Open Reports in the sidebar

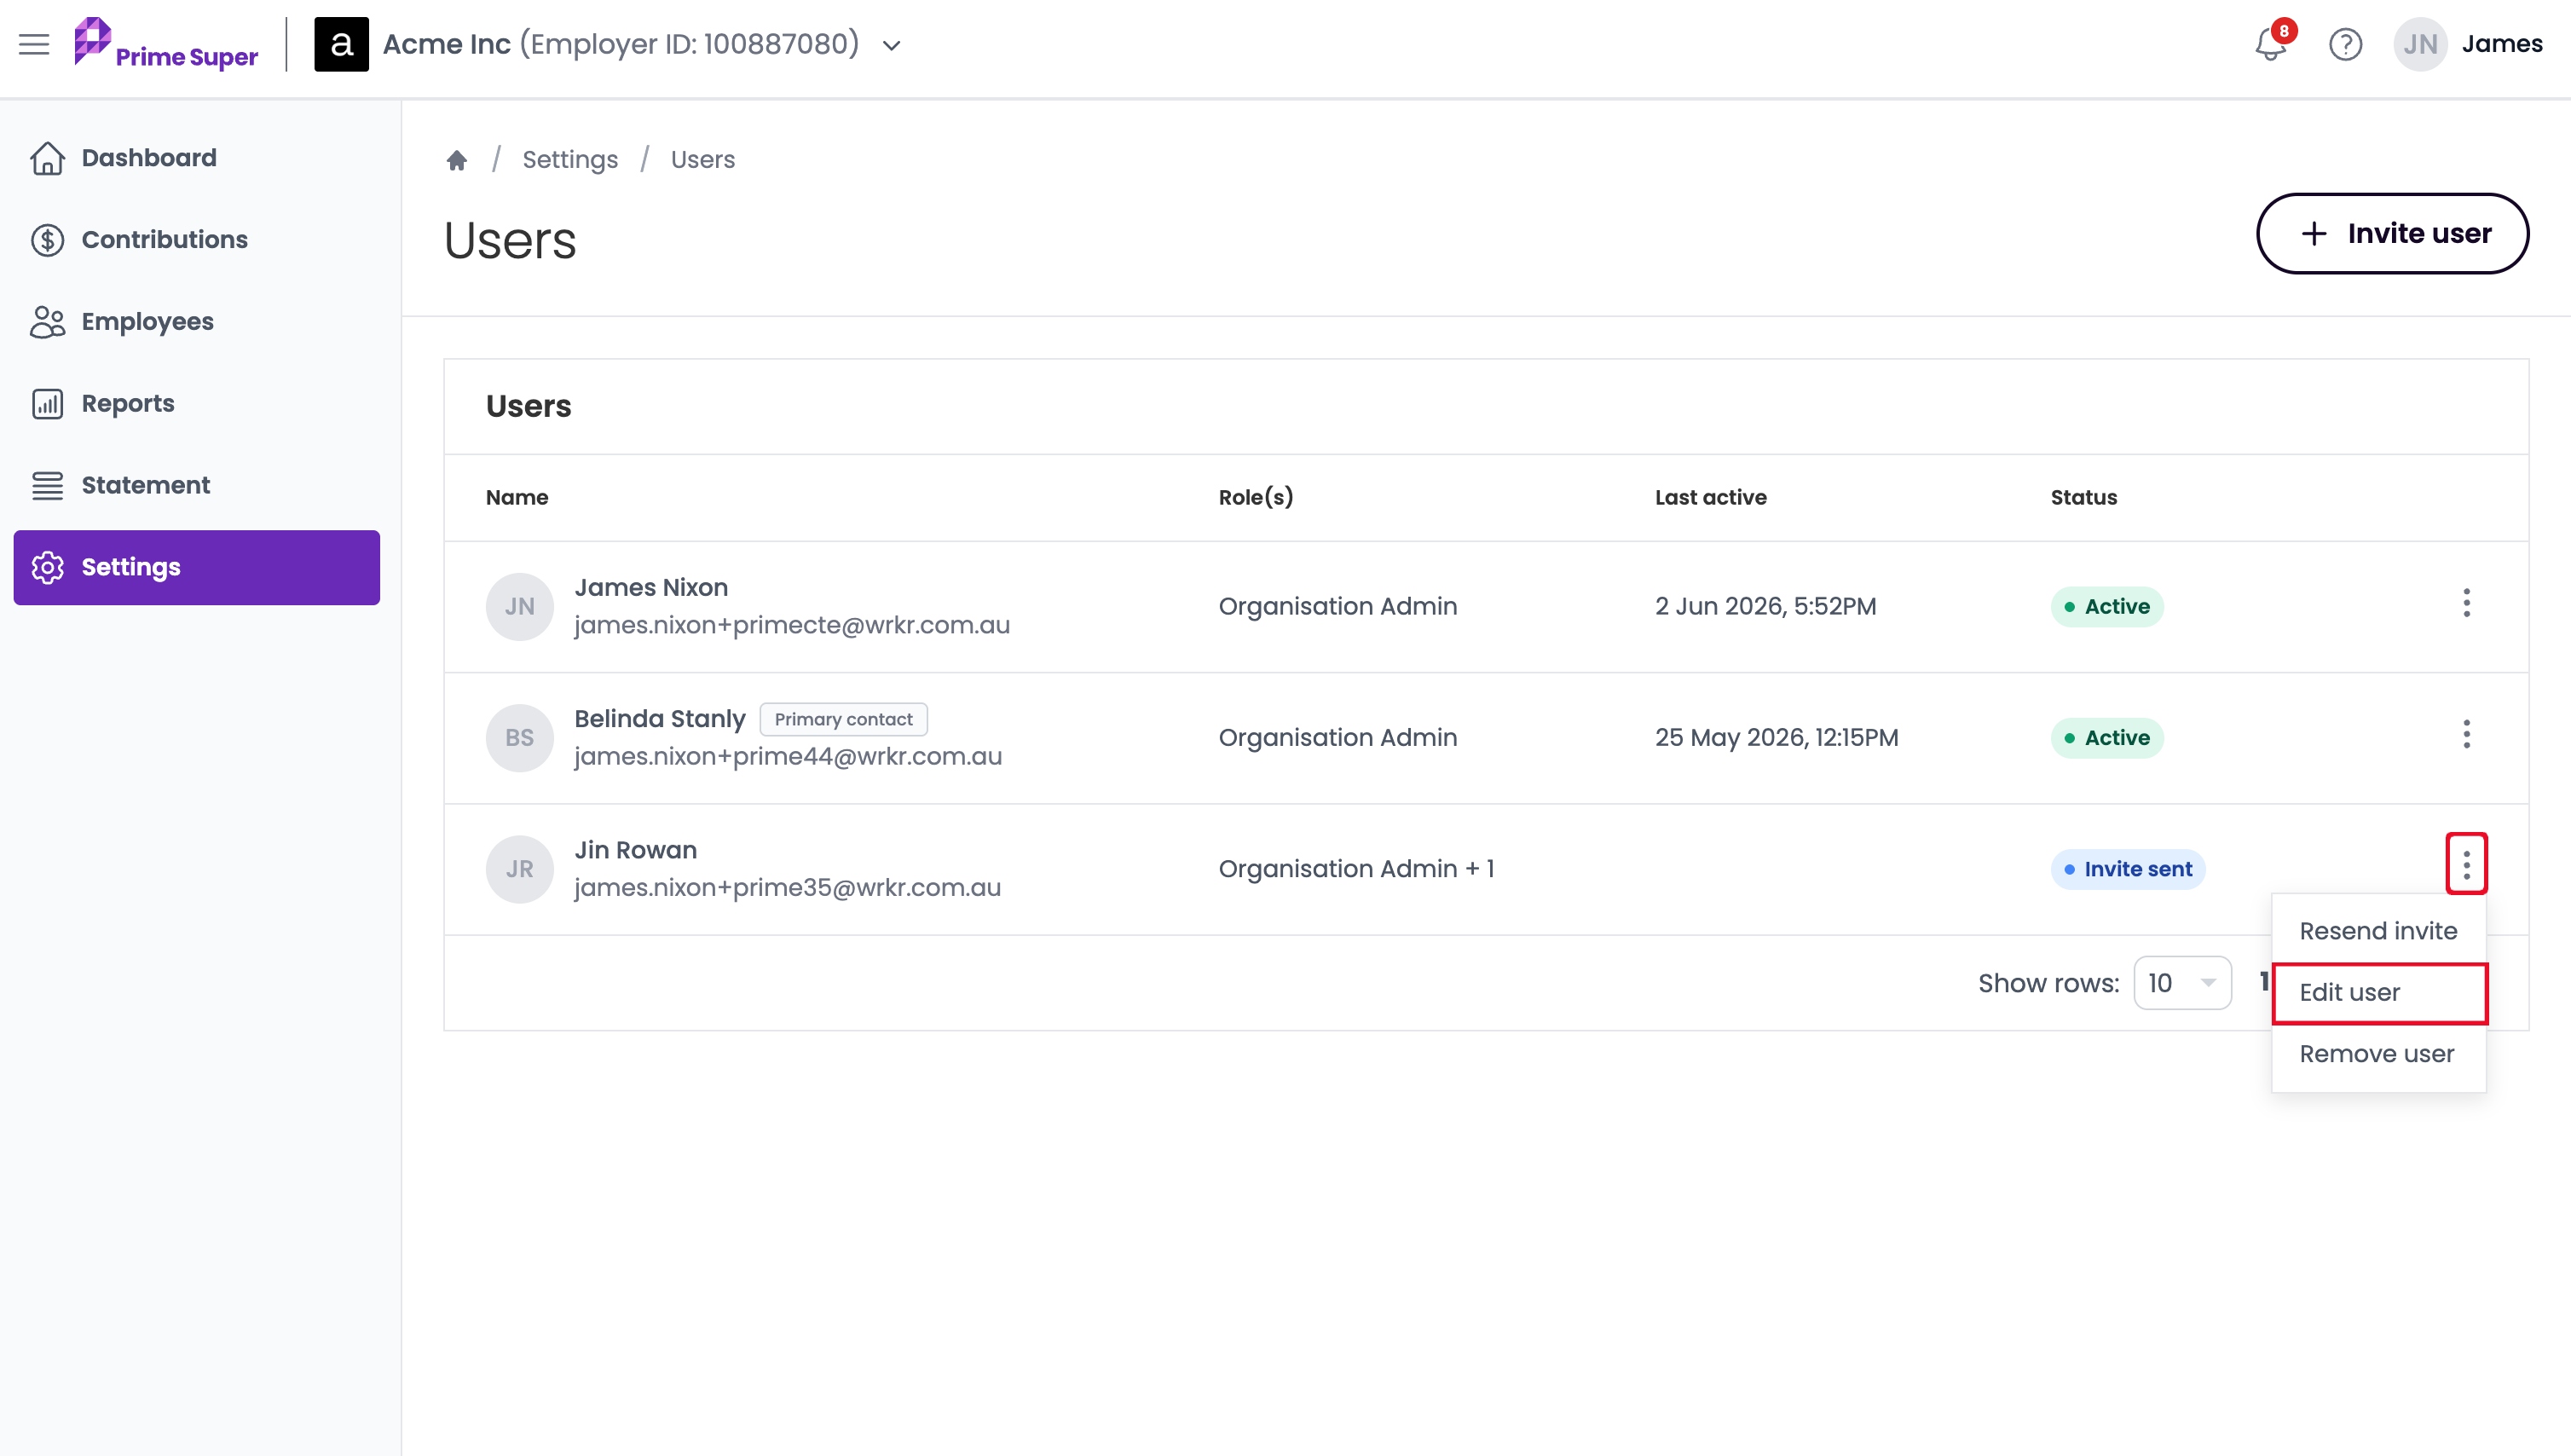coord(197,404)
